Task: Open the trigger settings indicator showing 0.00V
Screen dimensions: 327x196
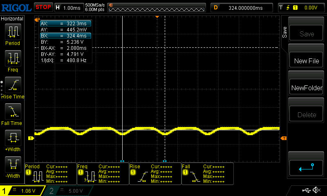Action: coord(300,7)
